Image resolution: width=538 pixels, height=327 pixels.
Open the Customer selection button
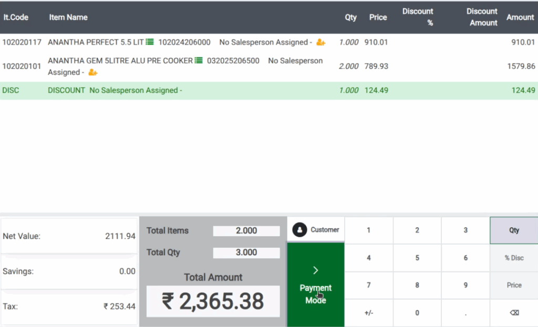[x=315, y=230]
